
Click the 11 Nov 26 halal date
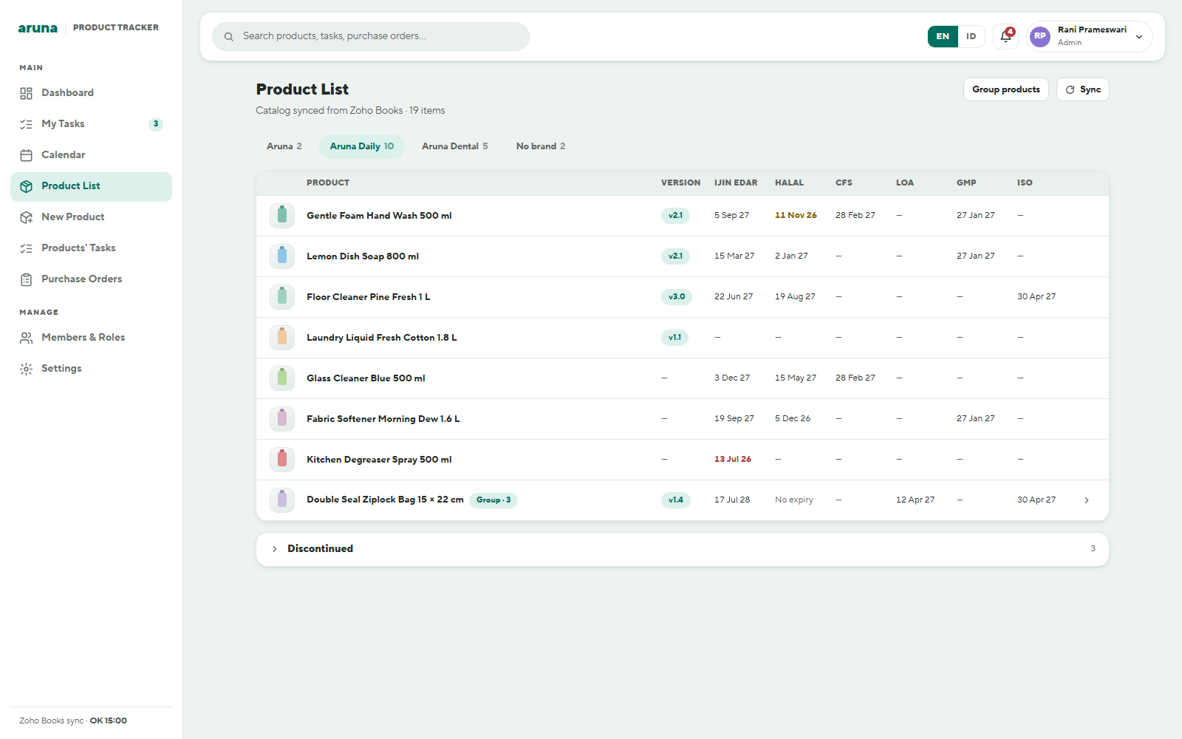click(796, 216)
